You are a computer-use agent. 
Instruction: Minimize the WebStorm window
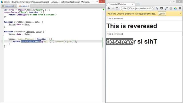pos(93,2)
